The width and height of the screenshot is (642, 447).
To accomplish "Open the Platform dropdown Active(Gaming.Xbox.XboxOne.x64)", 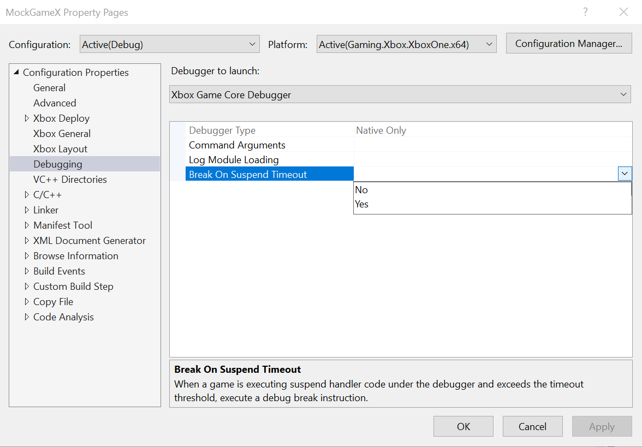I will (x=406, y=44).
